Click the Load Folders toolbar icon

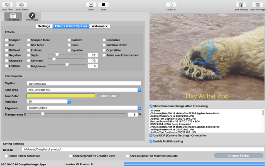(x=22, y=5)
